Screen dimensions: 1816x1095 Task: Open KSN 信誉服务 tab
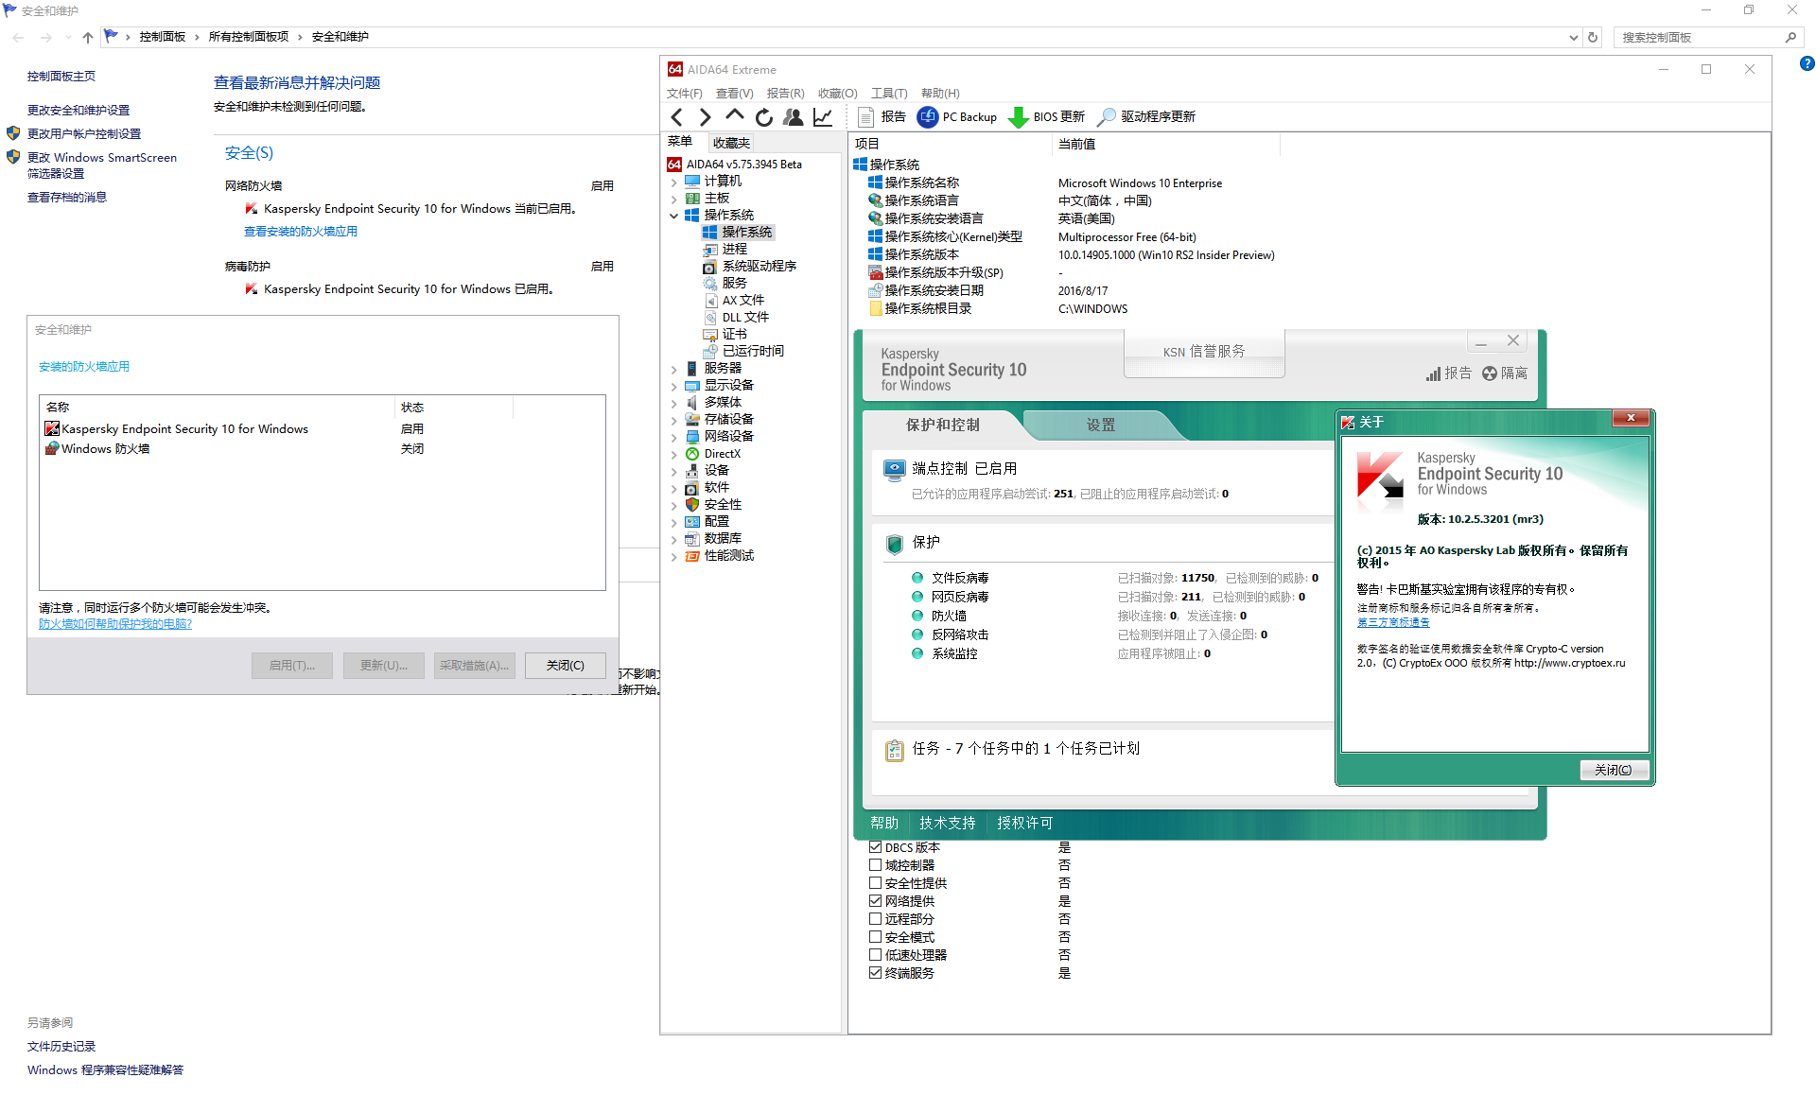(x=1203, y=352)
